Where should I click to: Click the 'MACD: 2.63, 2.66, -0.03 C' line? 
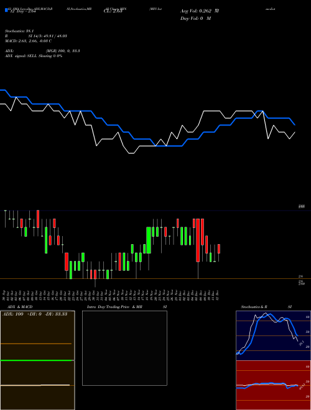click(28, 41)
